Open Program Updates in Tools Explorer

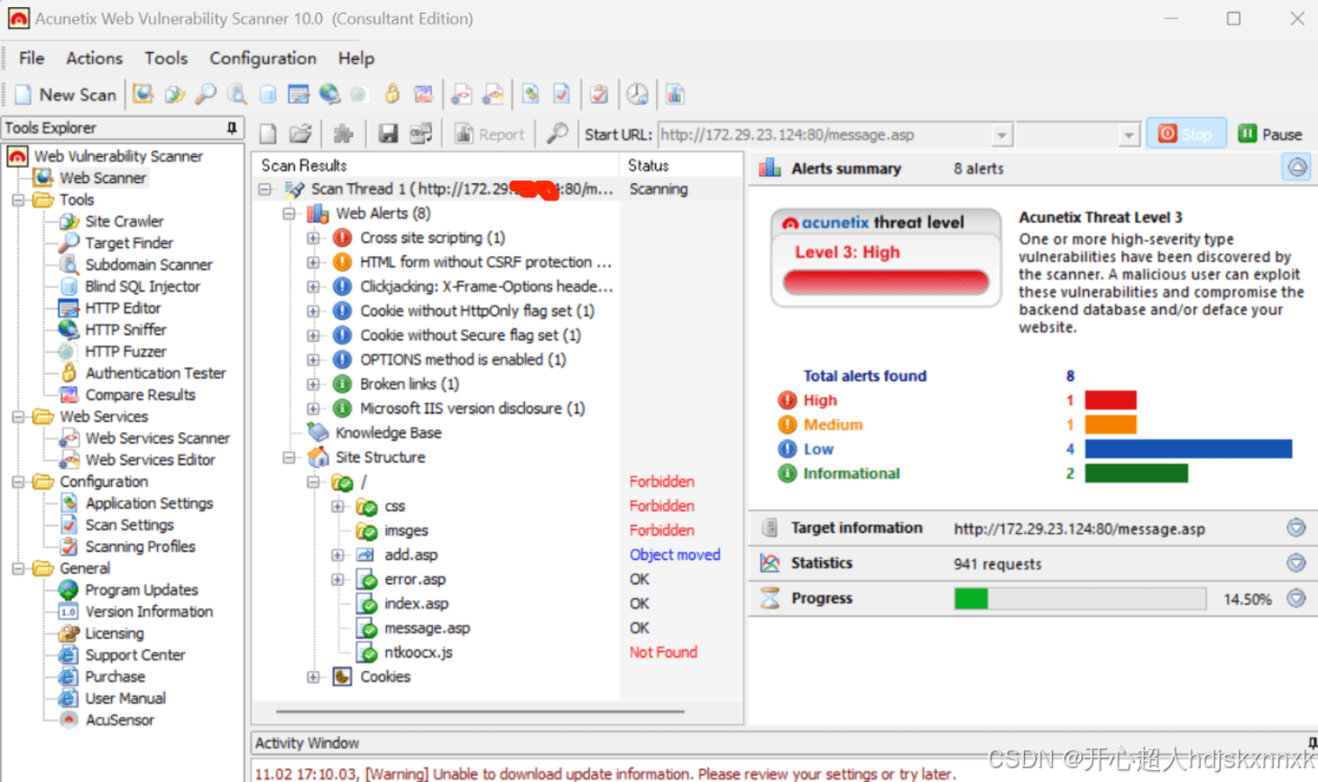pos(142,590)
